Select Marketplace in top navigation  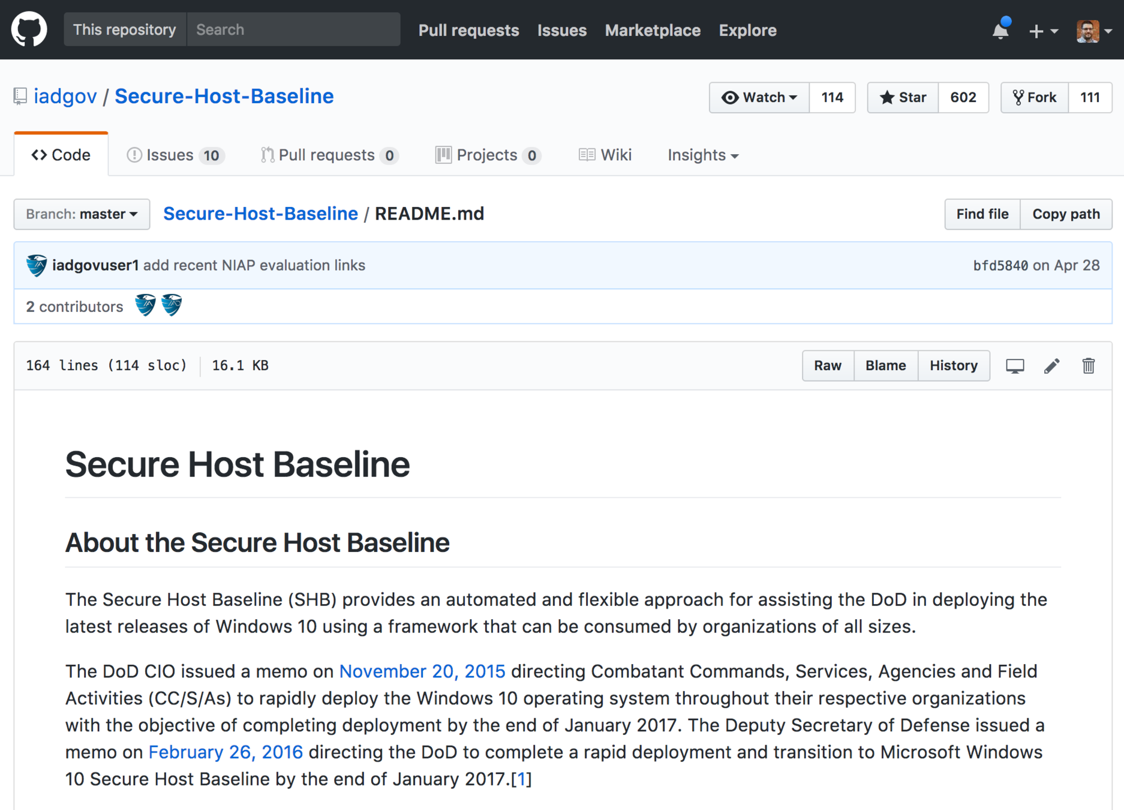[652, 30]
